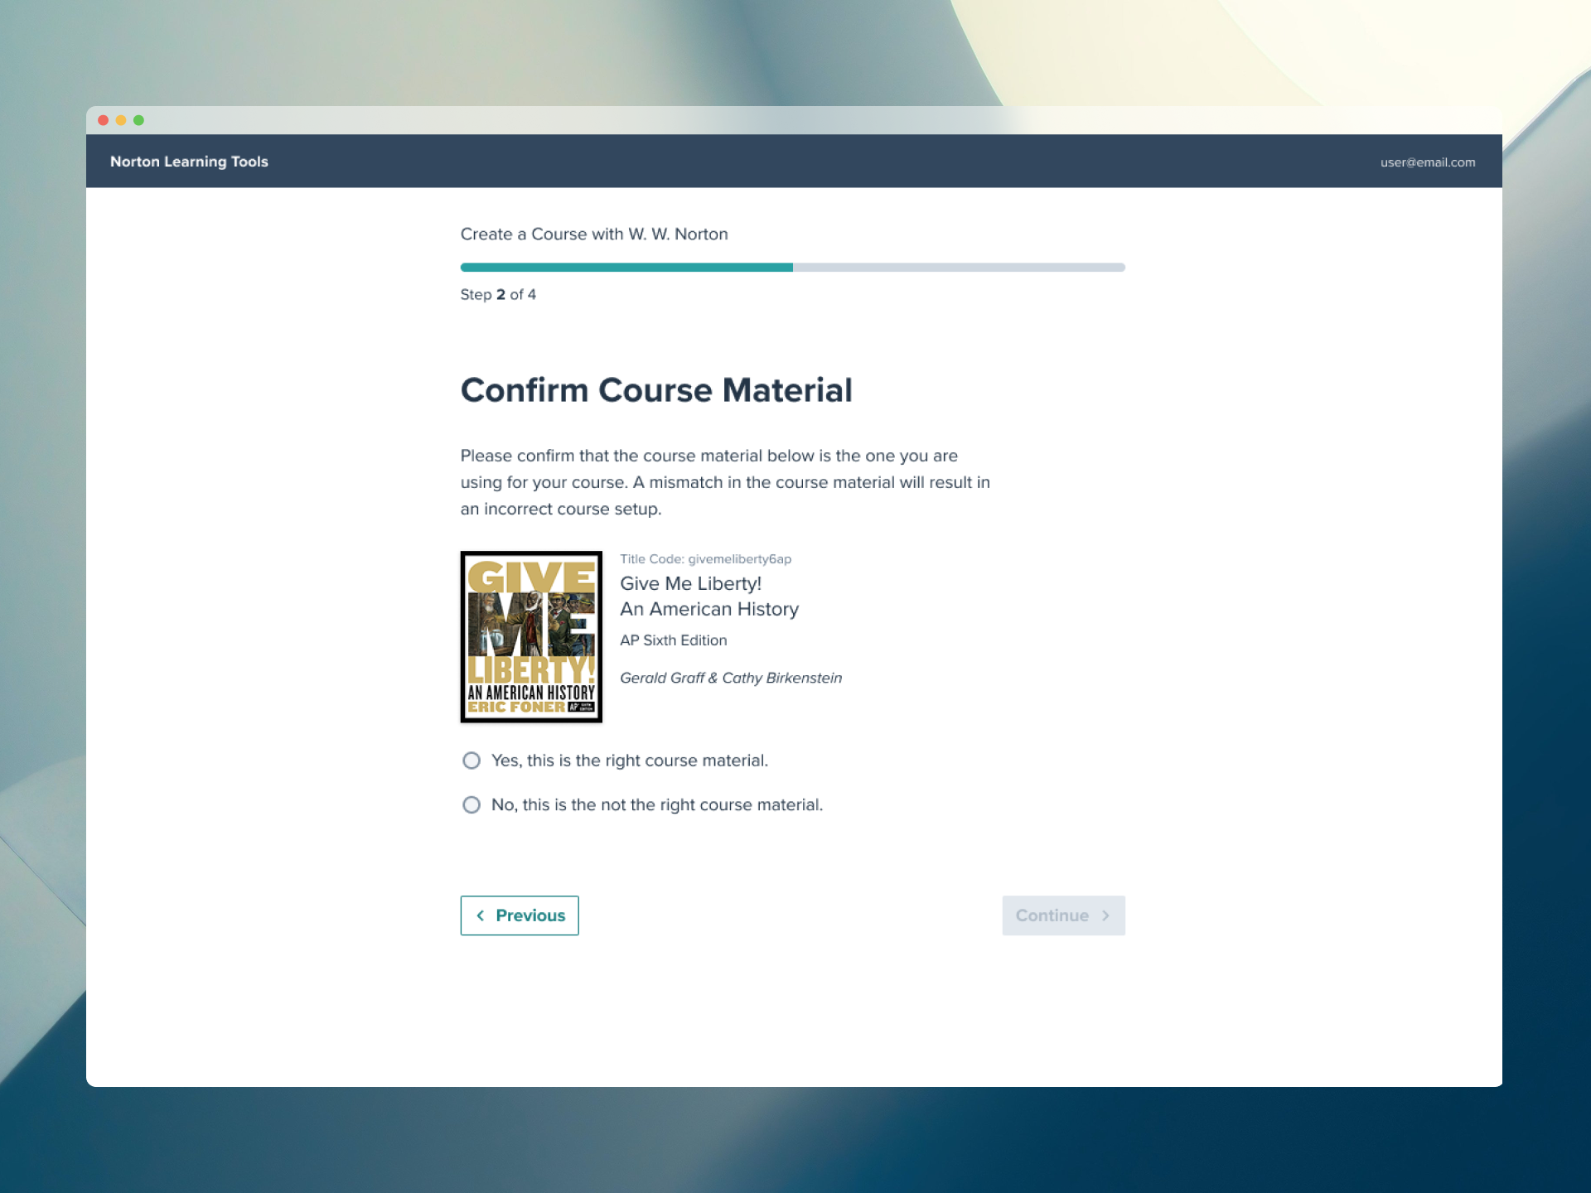Image resolution: width=1591 pixels, height=1193 pixels.
Task: Click the 'Step 2 of 4' indicator
Action: tap(498, 294)
